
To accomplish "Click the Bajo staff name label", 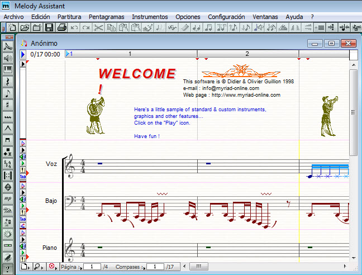I will (x=51, y=201).
